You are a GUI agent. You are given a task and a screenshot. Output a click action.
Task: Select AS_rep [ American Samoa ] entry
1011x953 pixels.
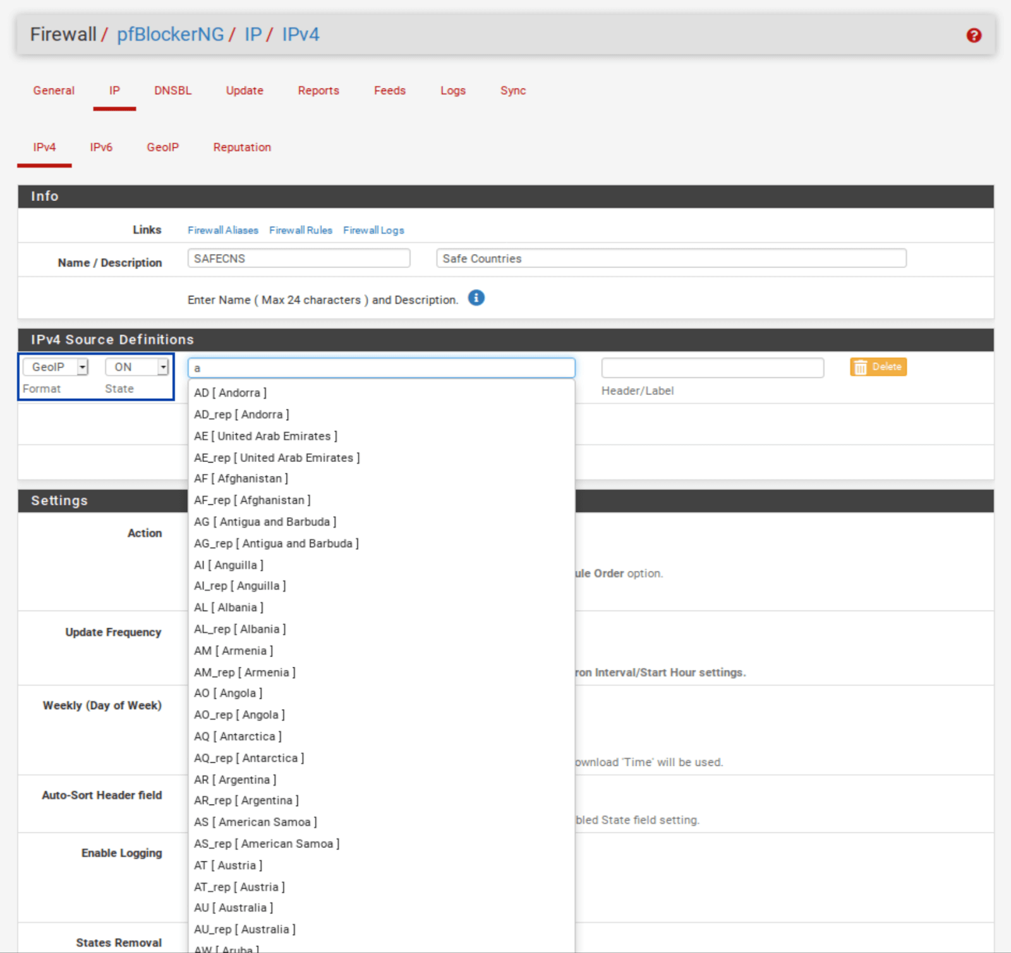pyautogui.click(x=382, y=844)
